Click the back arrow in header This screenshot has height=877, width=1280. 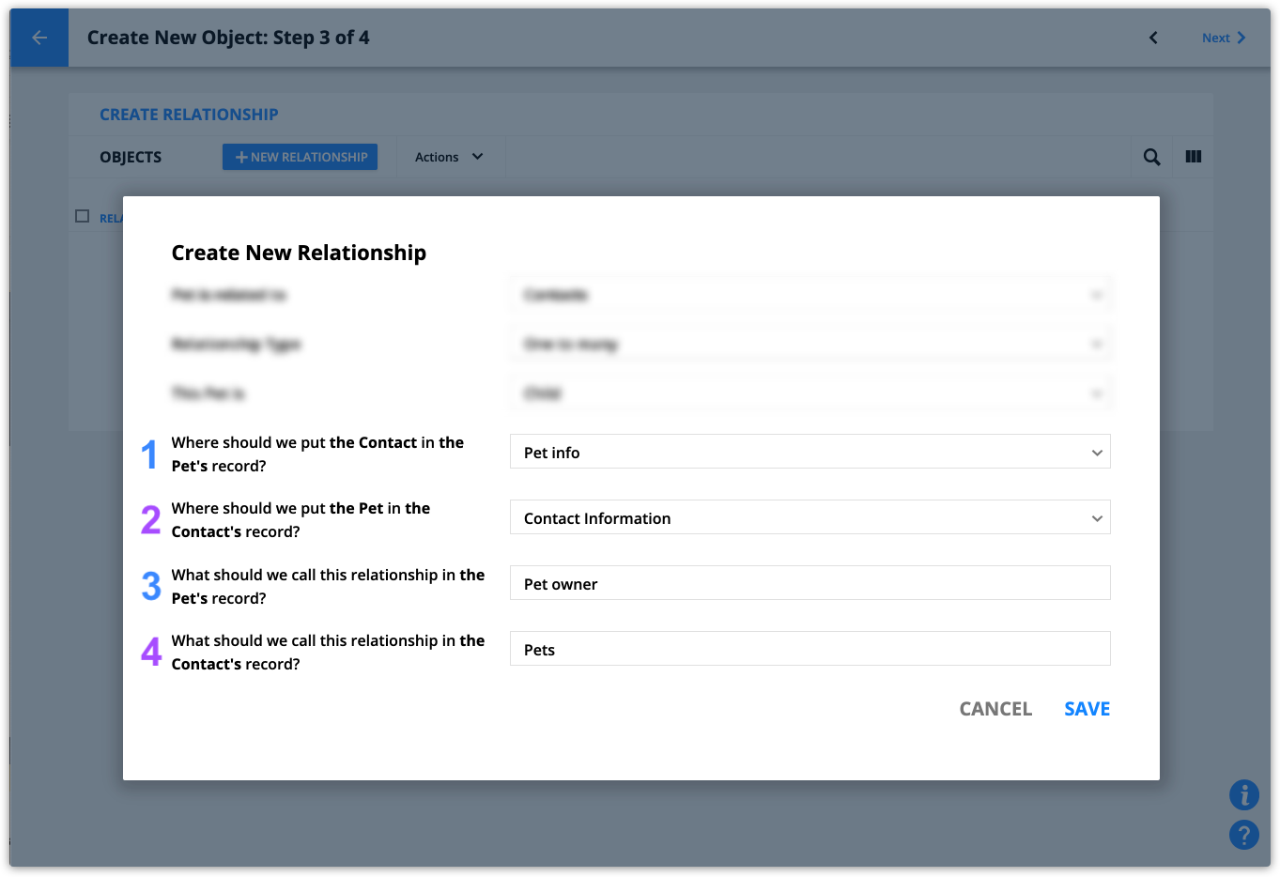(x=39, y=38)
